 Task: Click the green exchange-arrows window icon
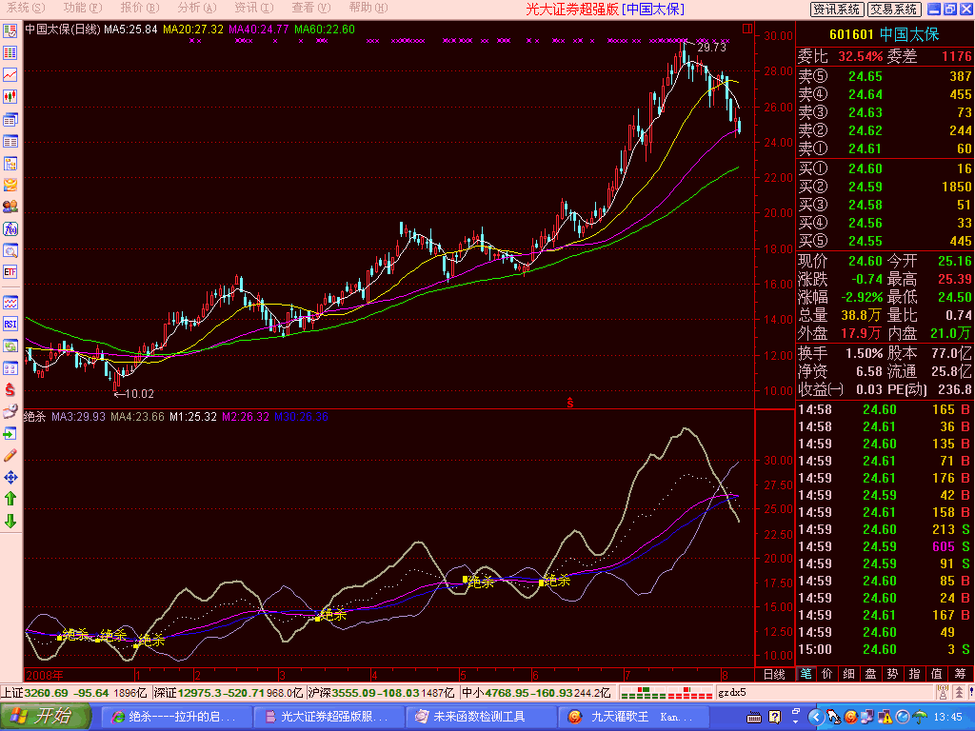click(10, 346)
